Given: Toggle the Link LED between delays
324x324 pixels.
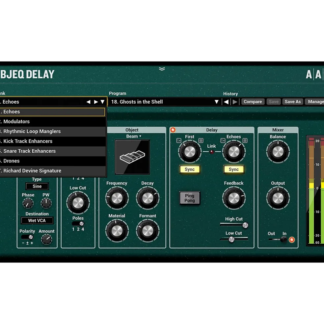Looking at the screenshot, I should tap(212, 152).
